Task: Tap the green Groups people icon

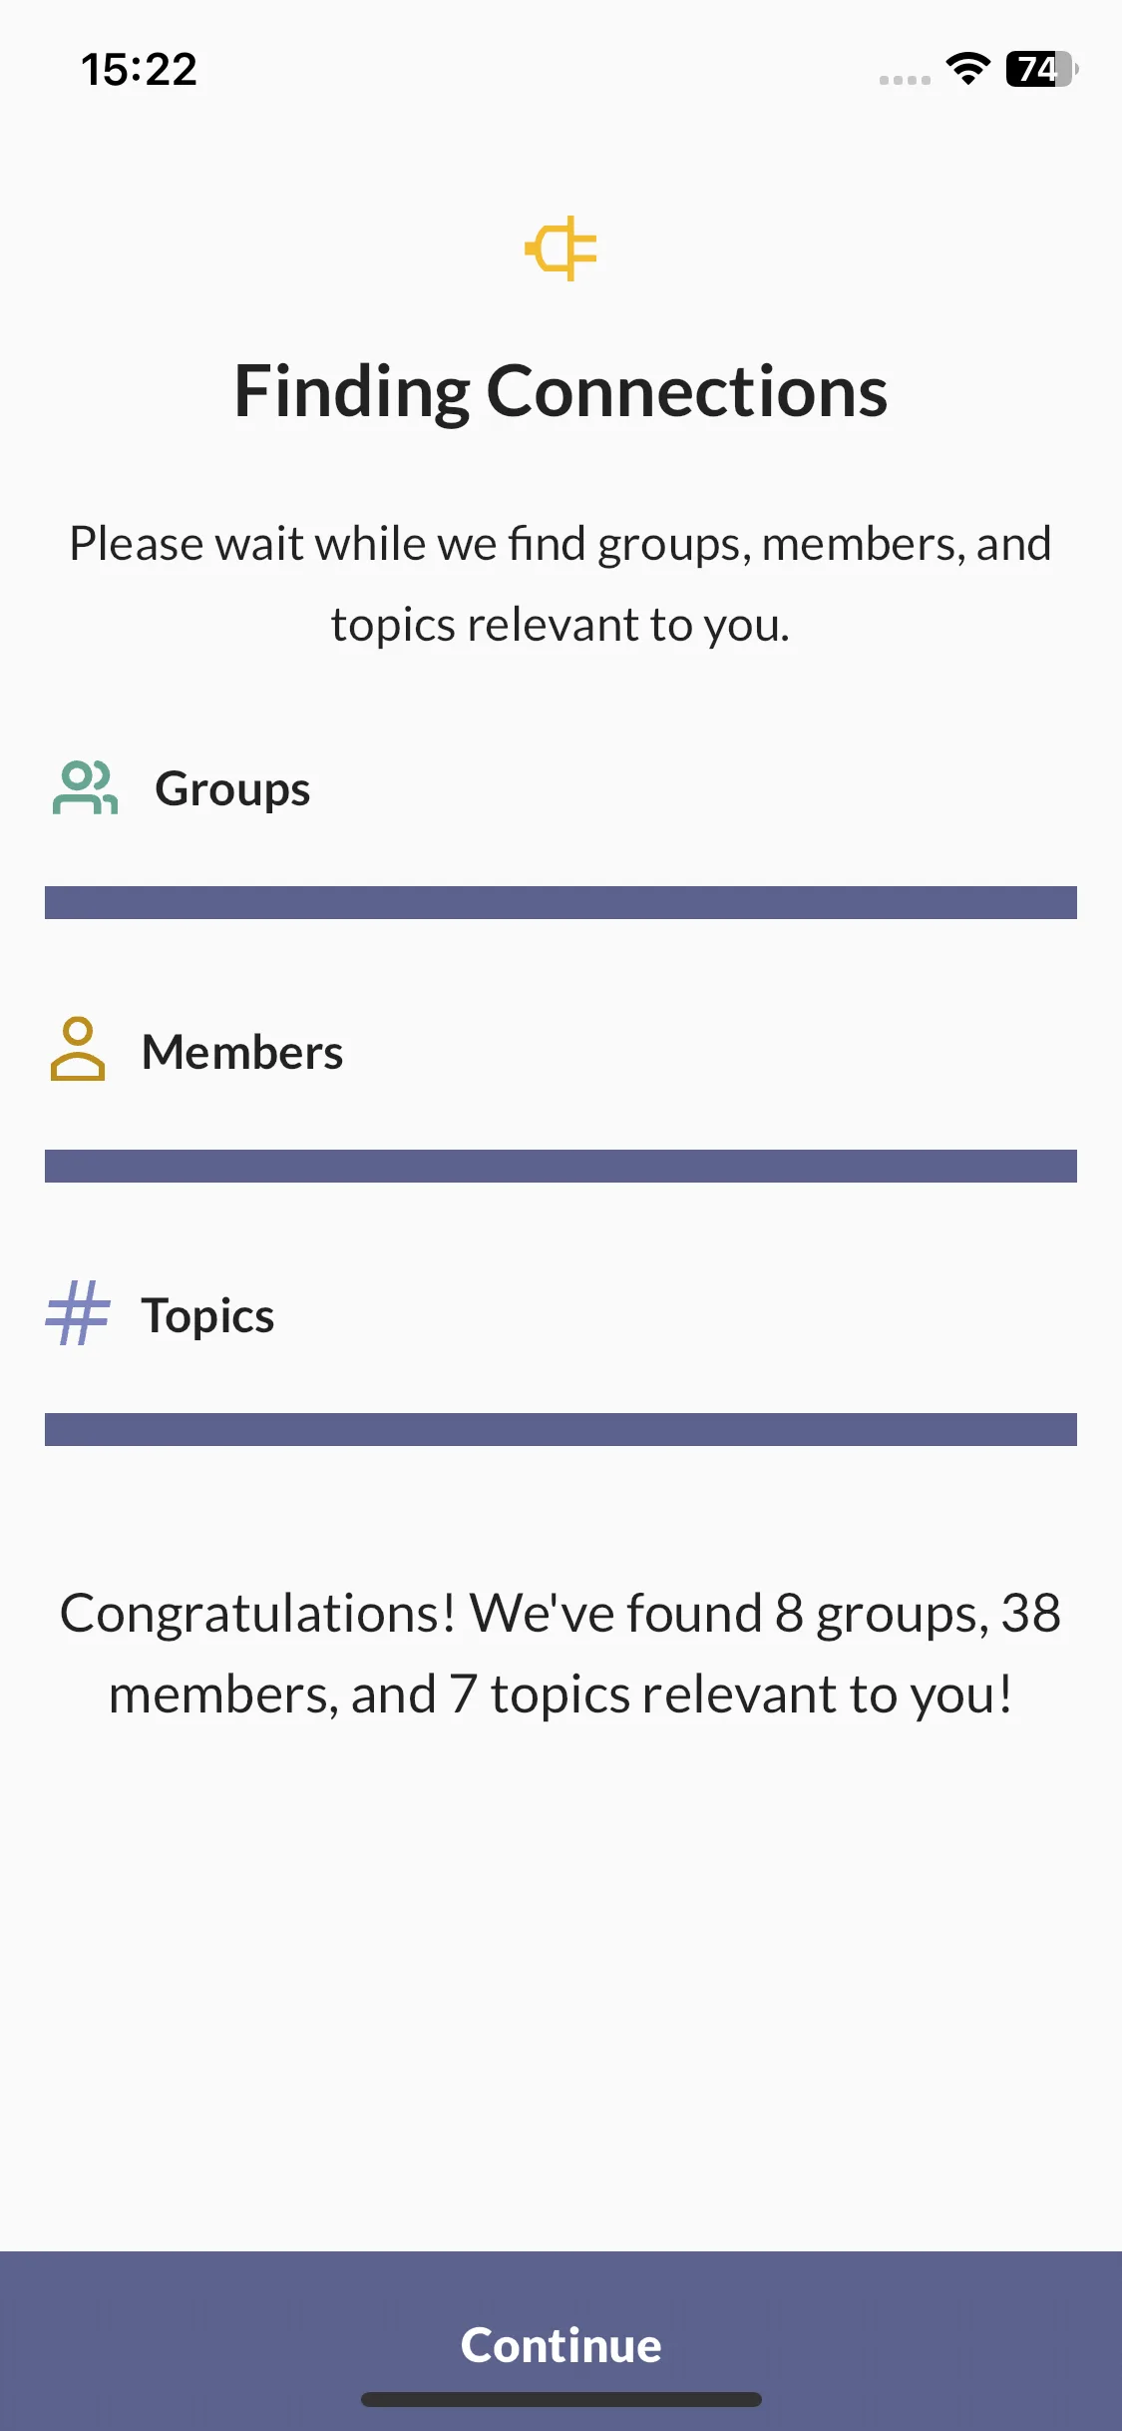Action: tap(85, 788)
